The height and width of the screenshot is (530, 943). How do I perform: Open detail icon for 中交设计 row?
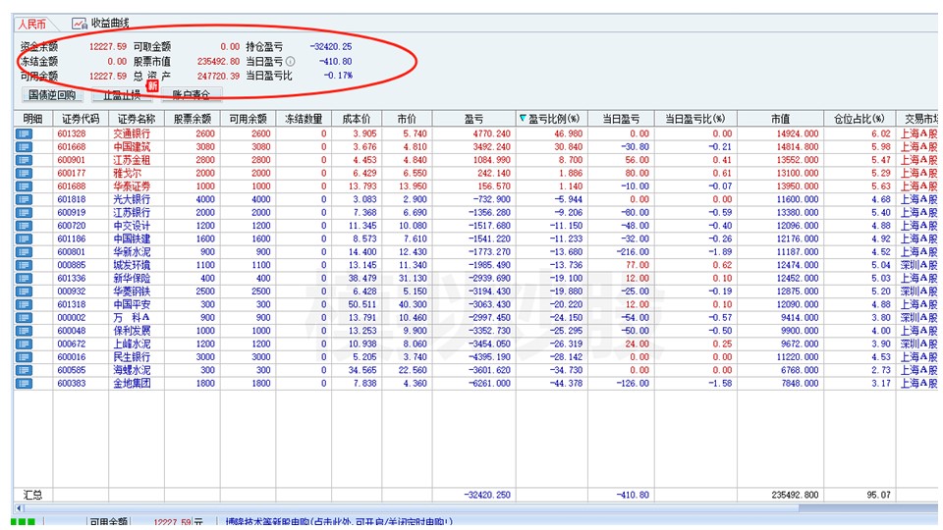(x=24, y=226)
